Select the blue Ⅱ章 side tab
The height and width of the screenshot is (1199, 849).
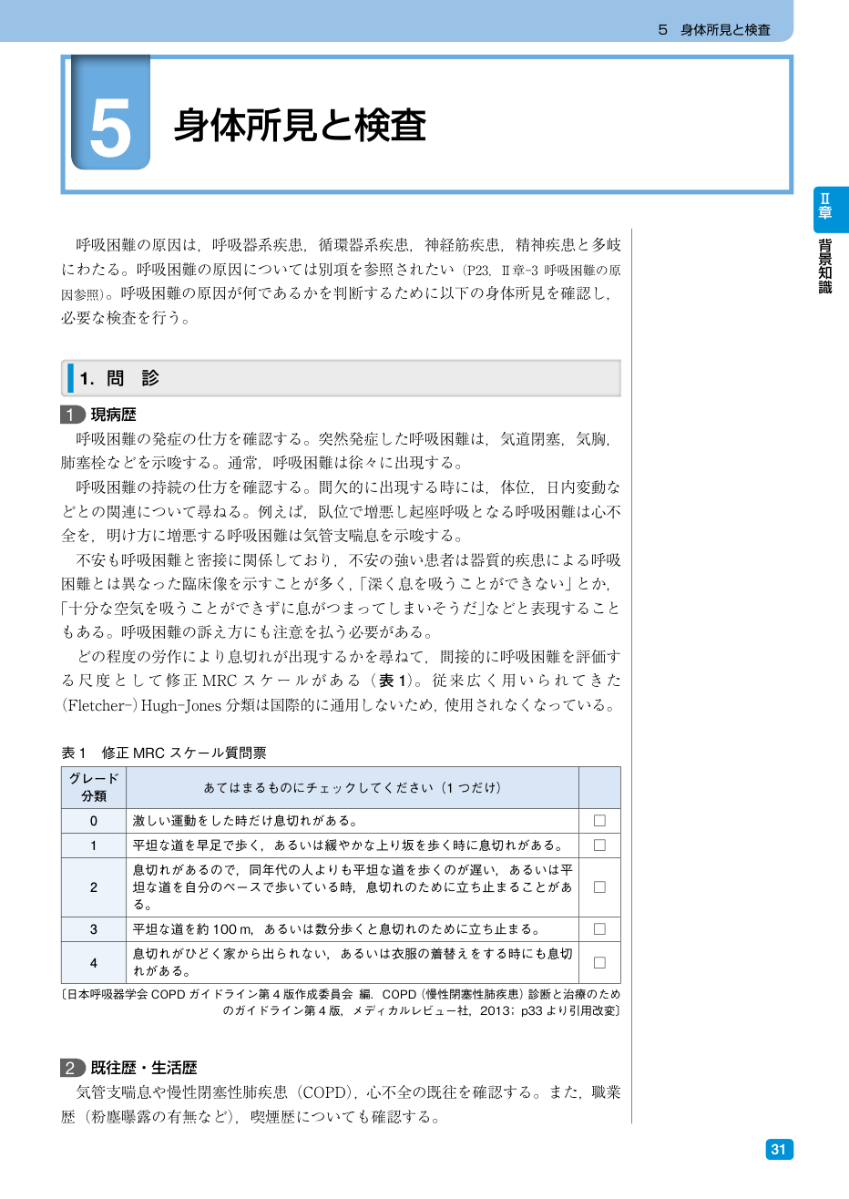pos(831,210)
